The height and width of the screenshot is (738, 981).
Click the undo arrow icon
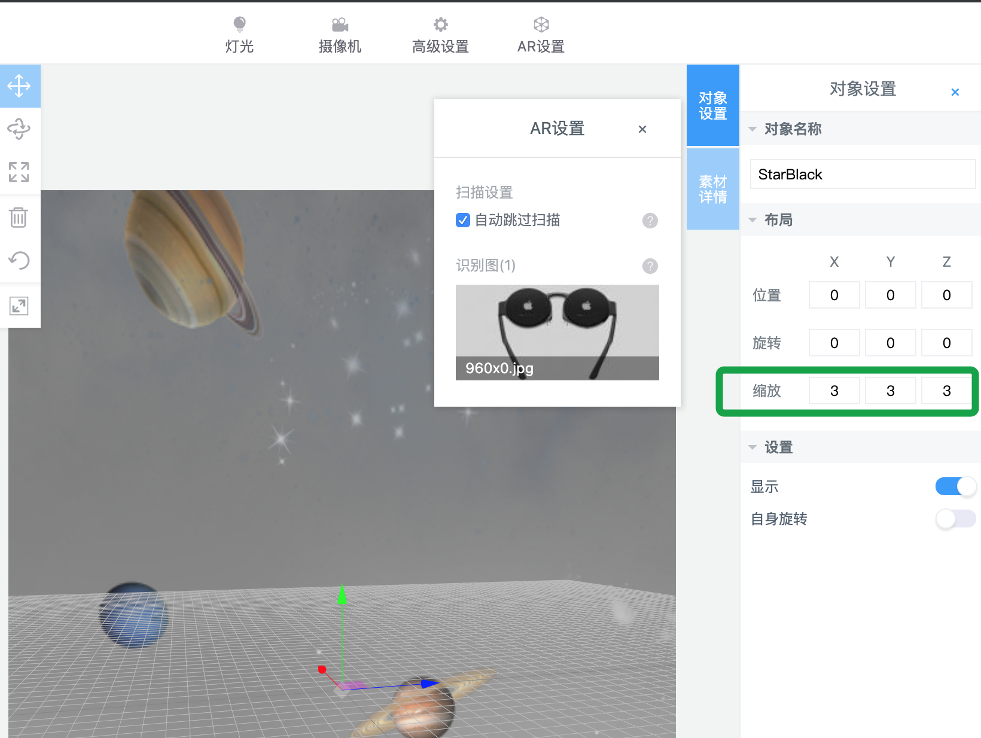pos(19,260)
